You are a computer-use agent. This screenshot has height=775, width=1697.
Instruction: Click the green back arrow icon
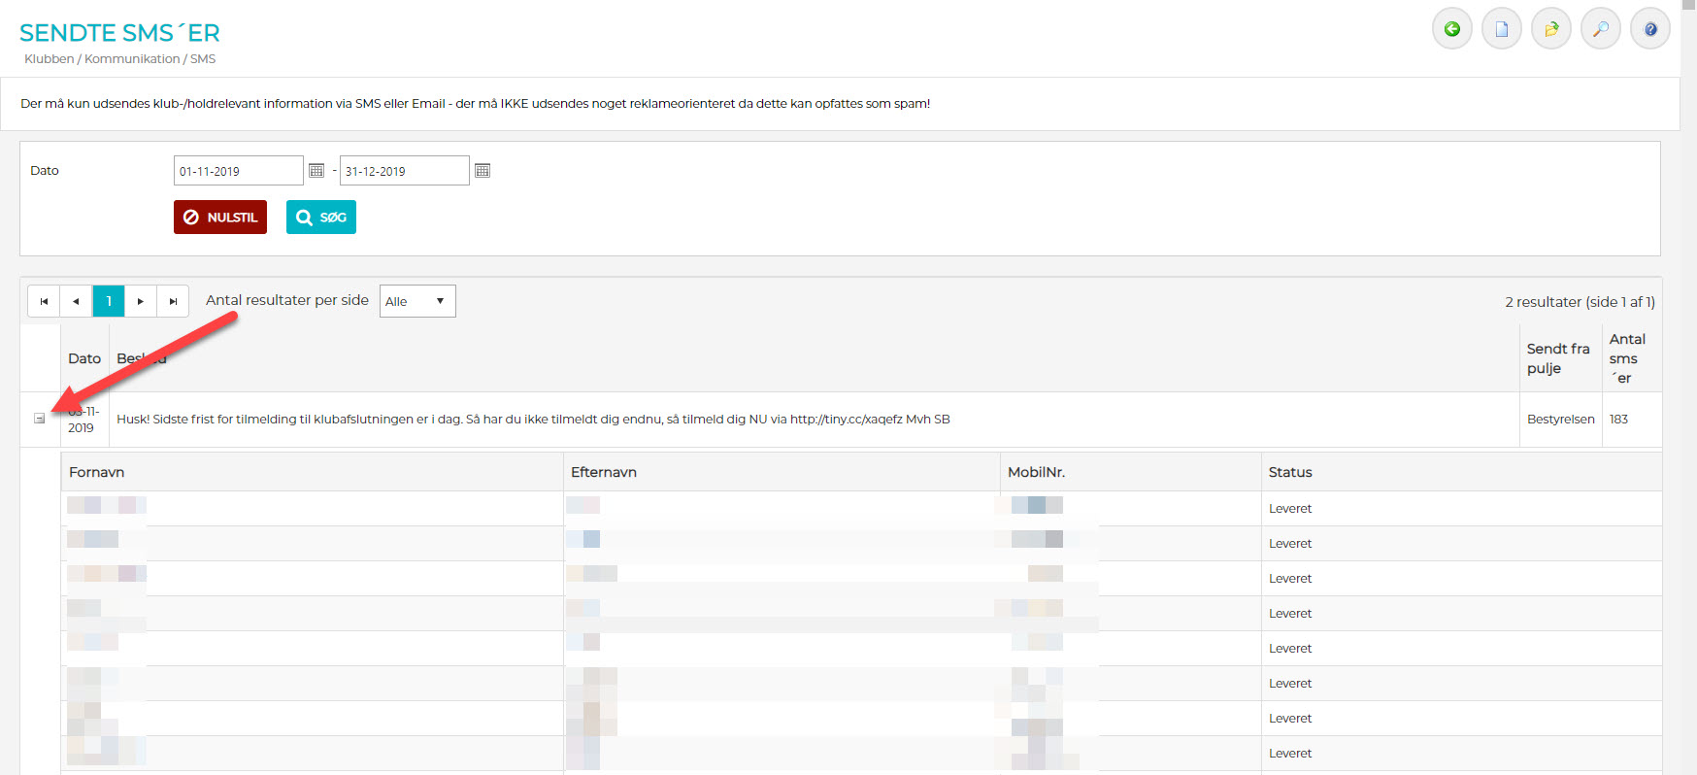(1451, 29)
